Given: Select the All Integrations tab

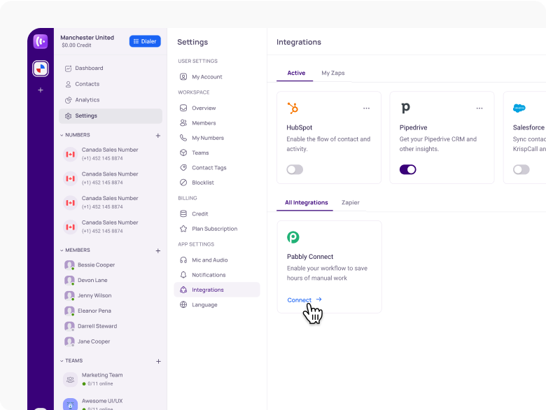Looking at the screenshot, I should tap(306, 203).
